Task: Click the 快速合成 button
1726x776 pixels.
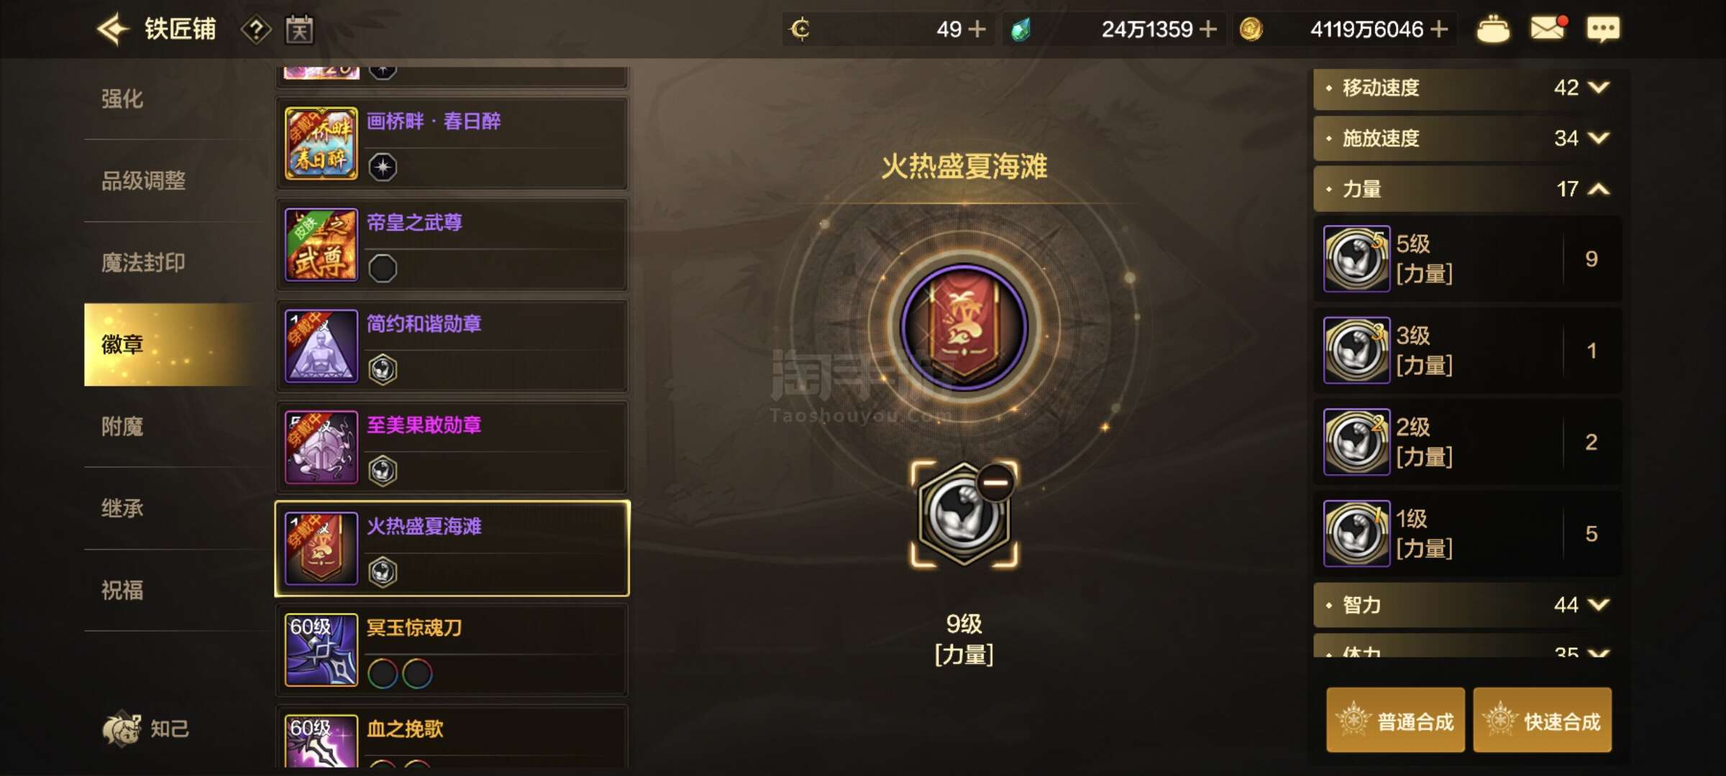Action: 1542,721
